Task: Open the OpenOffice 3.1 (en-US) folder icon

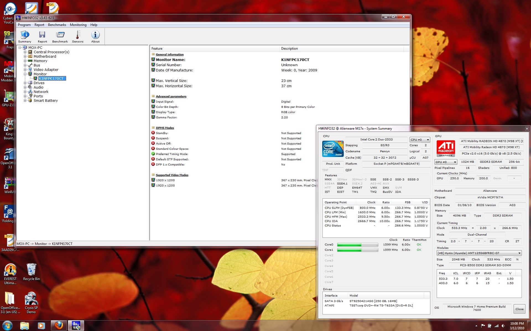Action: click(10, 303)
